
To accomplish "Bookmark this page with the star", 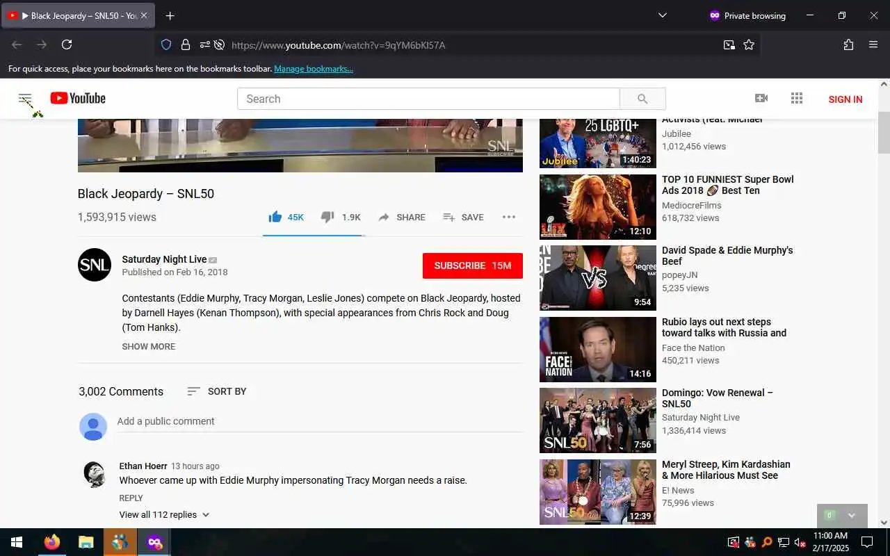I will (749, 44).
